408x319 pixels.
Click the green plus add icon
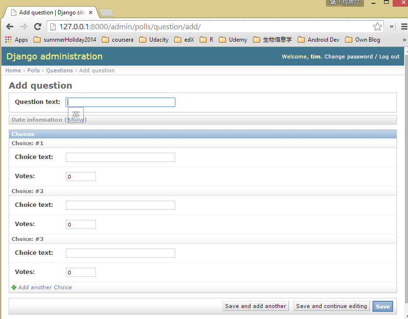[x=14, y=287]
